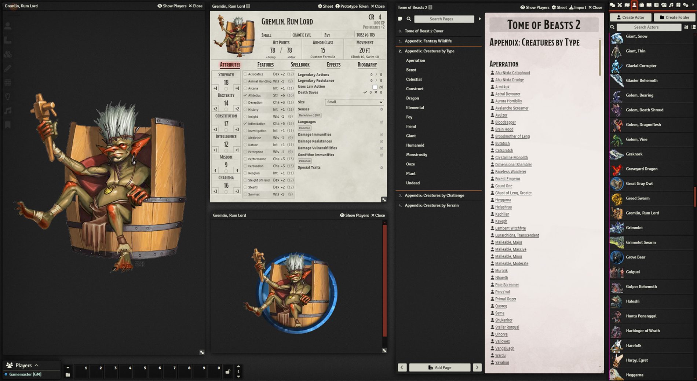Open the Card Stacks sidebar tab

click(664, 5)
